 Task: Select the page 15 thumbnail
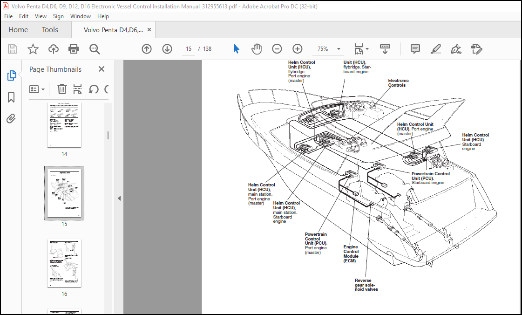pyautogui.click(x=64, y=193)
